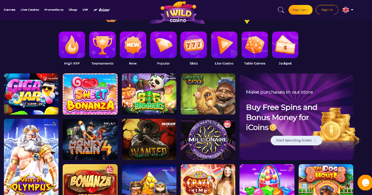The image size is (372, 195).
Task: Open the Aviator link in header
Action: (x=102, y=10)
